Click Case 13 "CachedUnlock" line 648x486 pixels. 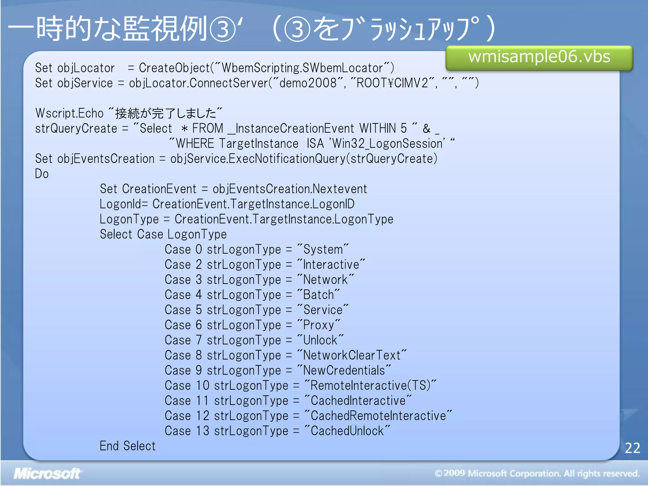[x=277, y=431]
